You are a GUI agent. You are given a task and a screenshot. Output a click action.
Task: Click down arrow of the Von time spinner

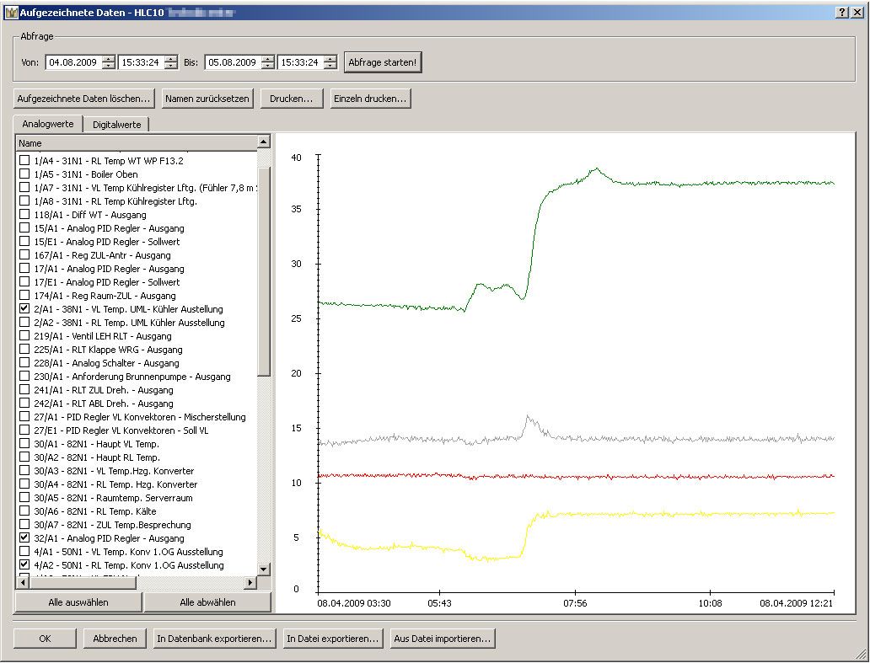171,67
